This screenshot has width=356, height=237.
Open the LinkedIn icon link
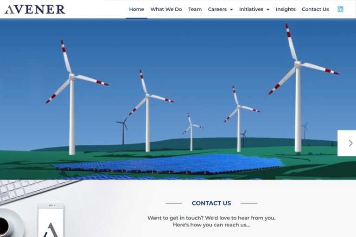point(340,9)
